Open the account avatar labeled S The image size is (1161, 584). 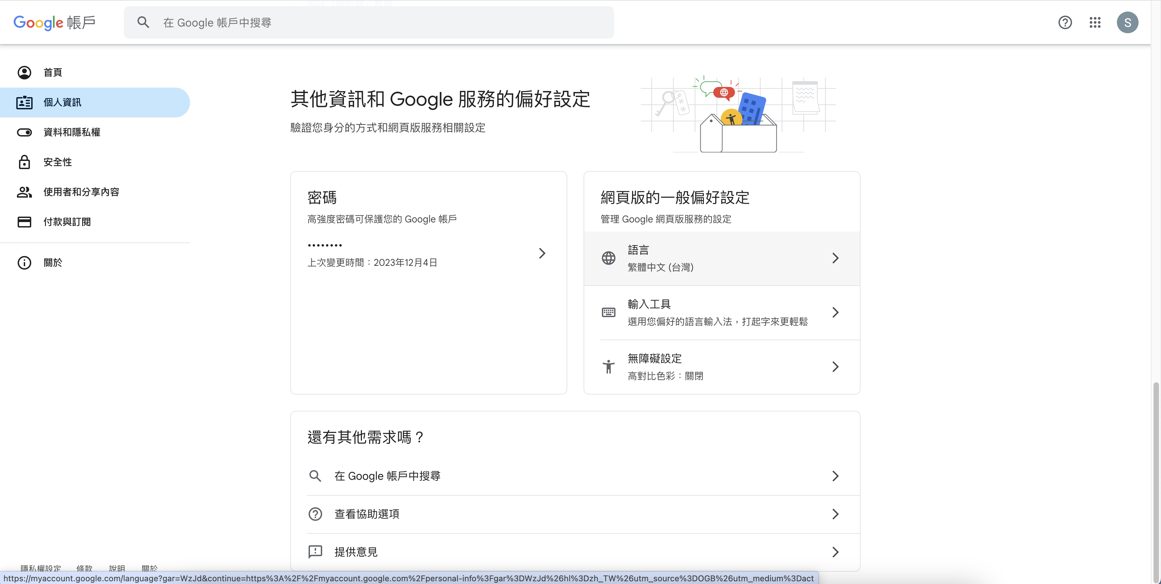[1127, 22]
